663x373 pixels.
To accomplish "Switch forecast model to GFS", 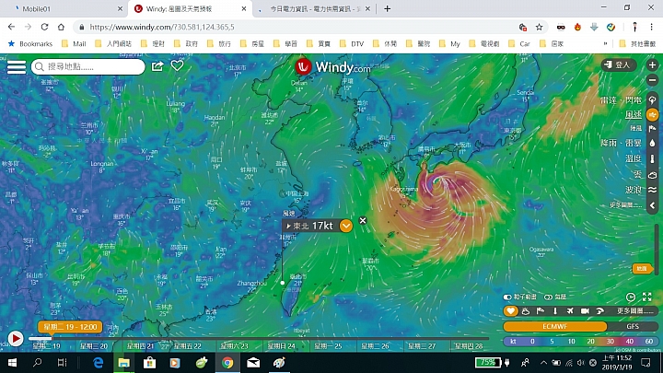I will coord(633,326).
